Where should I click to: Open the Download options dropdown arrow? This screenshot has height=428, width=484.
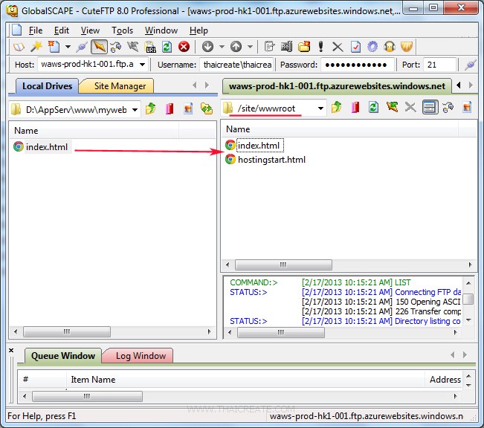(222, 47)
